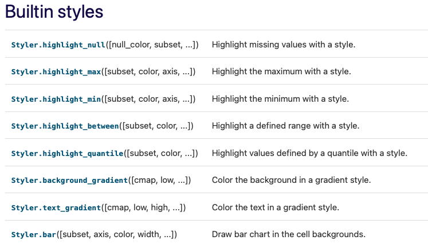The image size is (428, 248).
Task: Follow the Styler.background_gradient link
Action: (69, 180)
